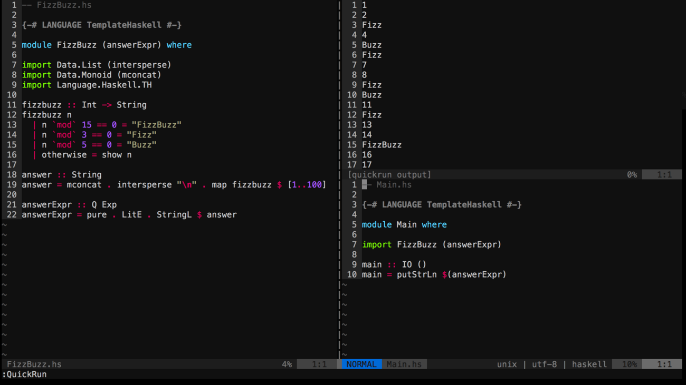The width and height of the screenshot is (686, 385).
Task: Click the unix file format indicator
Action: [507, 364]
